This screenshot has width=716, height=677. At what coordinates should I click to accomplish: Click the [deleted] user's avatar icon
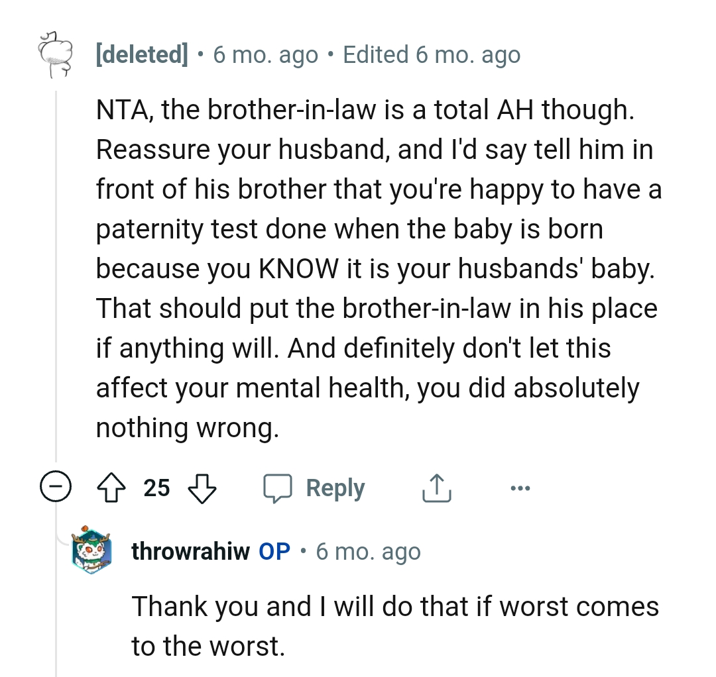click(x=56, y=54)
